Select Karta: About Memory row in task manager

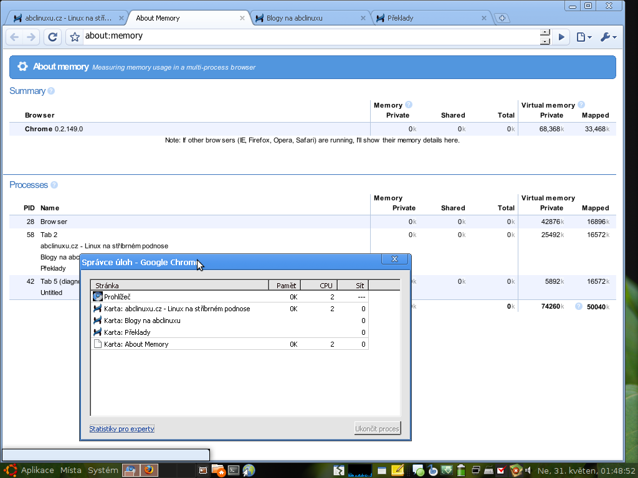coord(230,344)
